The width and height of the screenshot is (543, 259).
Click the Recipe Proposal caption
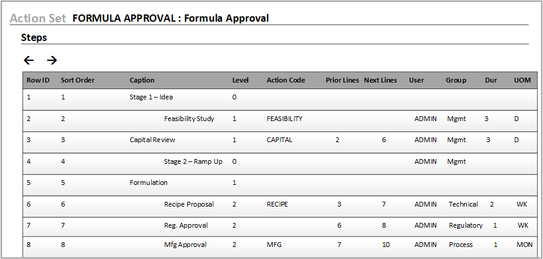tap(189, 204)
